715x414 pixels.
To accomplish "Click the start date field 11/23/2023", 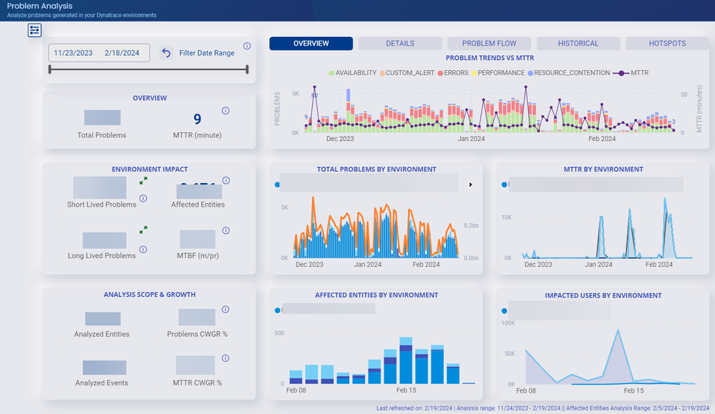I will 74,53.
